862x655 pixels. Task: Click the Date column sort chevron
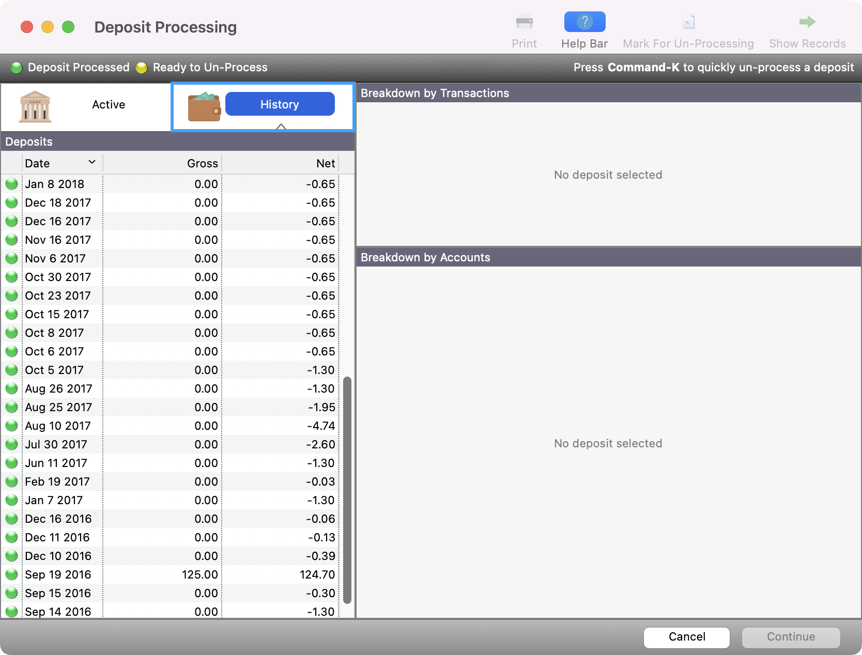[92, 162]
